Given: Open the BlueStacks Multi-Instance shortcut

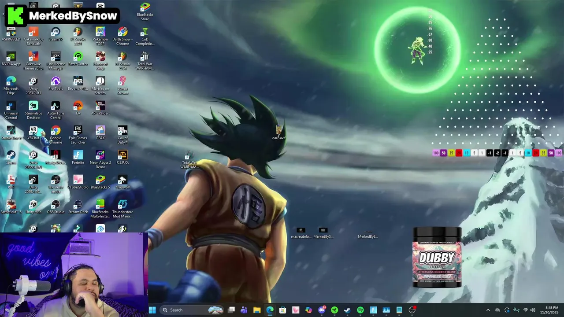Looking at the screenshot, I should pyautogui.click(x=100, y=209).
